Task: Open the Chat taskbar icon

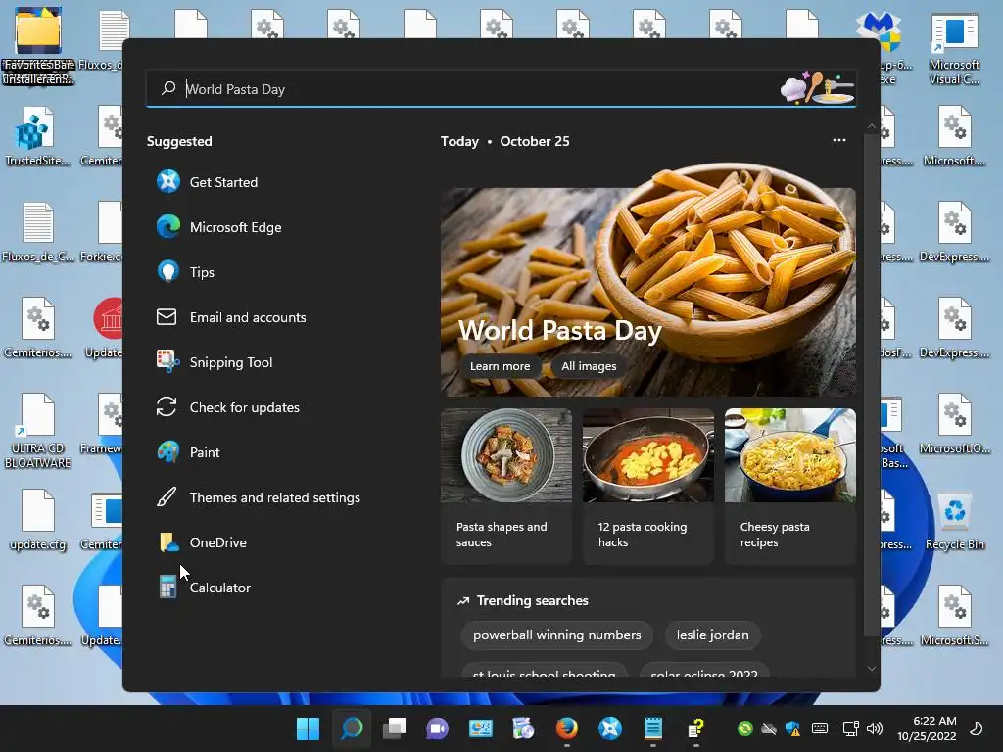Action: 438,728
